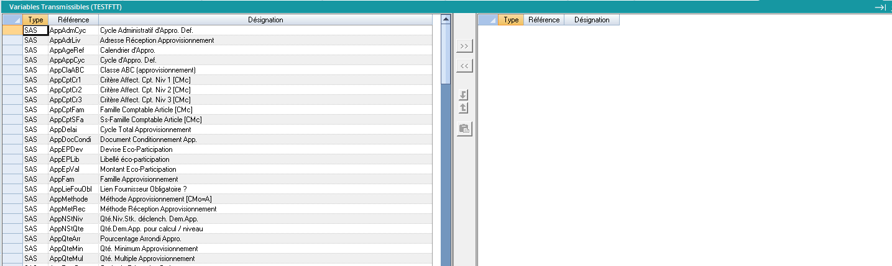
Task: Click Type header in right grid
Action: click(x=511, y=20)
